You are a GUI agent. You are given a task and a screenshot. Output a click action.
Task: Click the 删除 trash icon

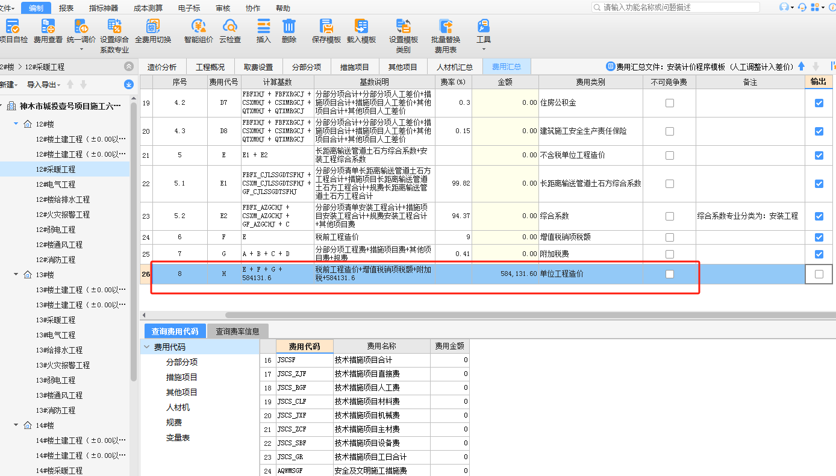[x=289, y=27]
